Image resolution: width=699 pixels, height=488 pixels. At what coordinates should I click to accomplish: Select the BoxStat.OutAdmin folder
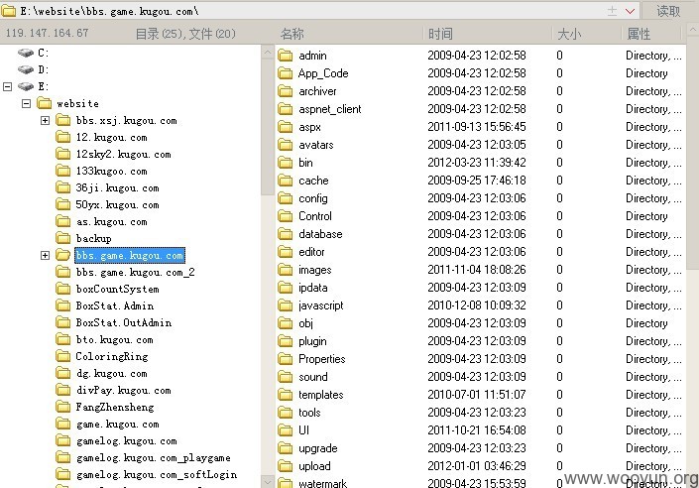point(124,322)
